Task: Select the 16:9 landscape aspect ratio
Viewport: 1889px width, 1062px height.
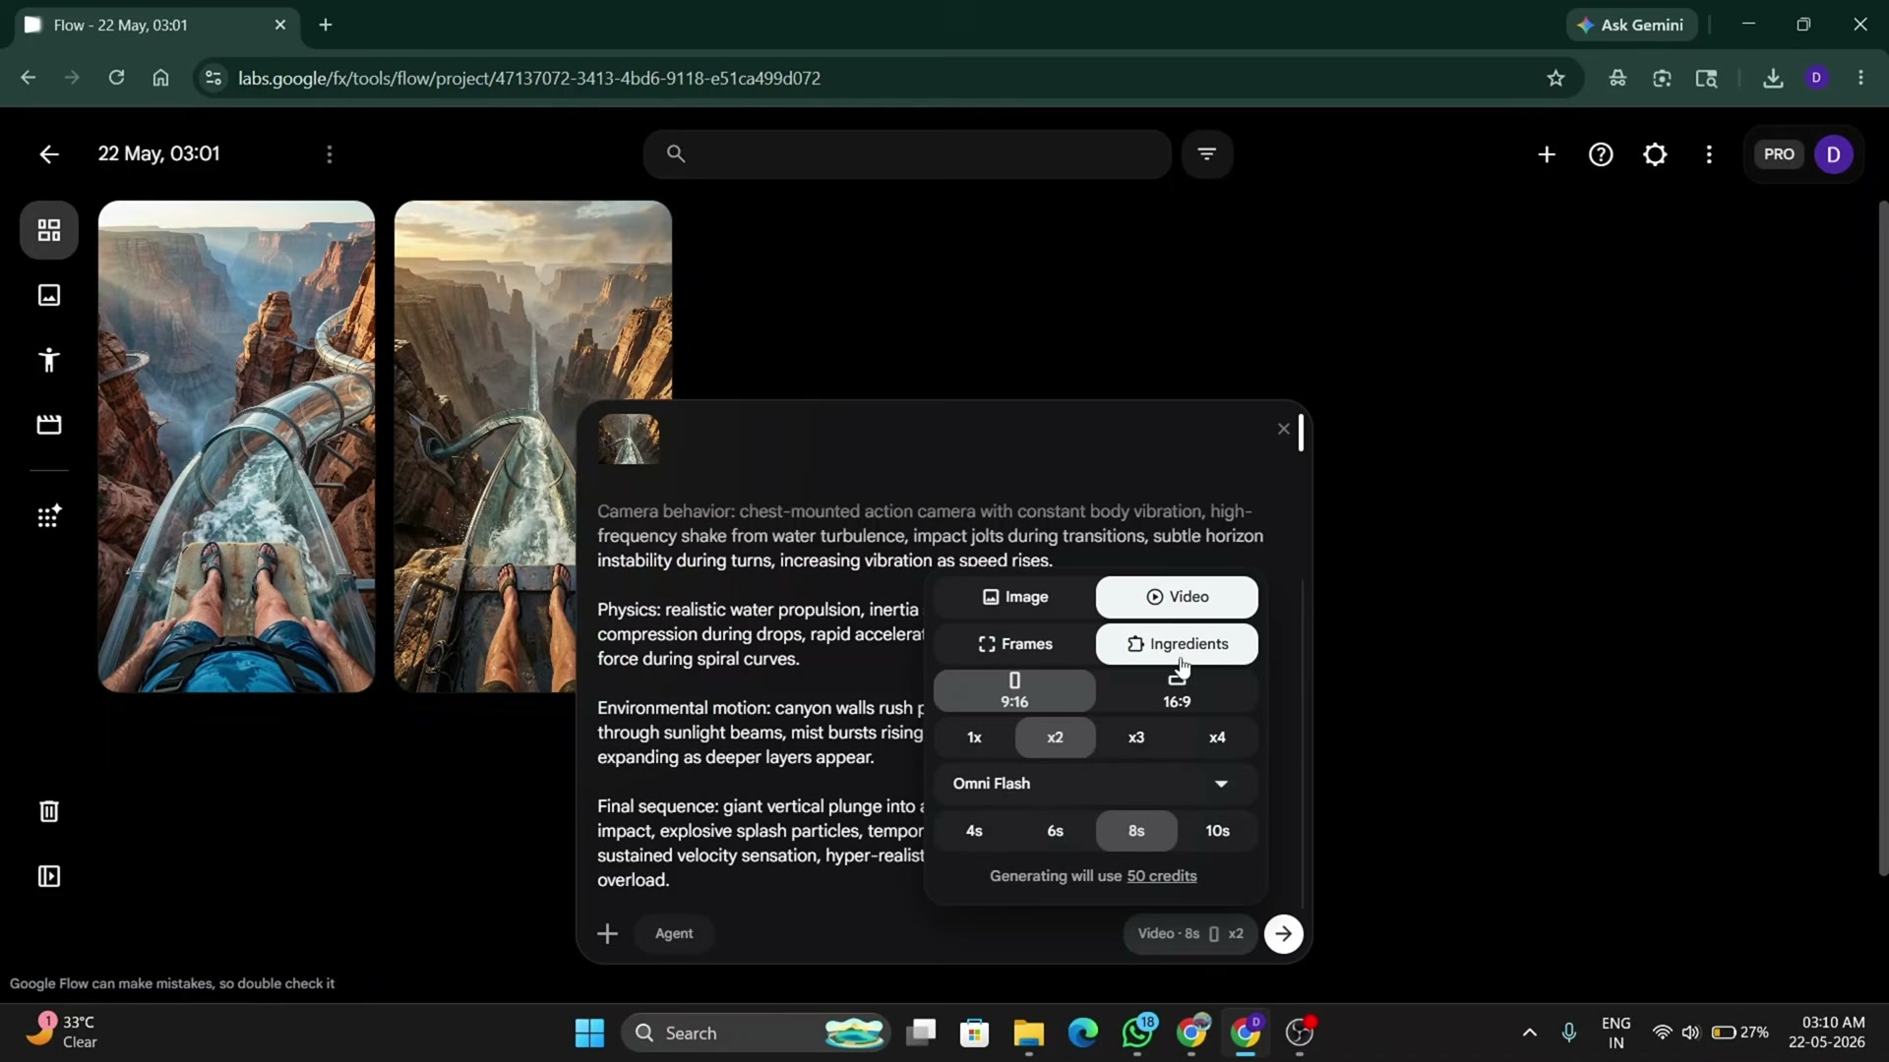Action: pos(1177,690)
